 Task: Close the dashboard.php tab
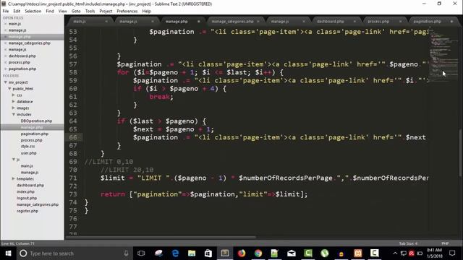click(x=354, y=22)
